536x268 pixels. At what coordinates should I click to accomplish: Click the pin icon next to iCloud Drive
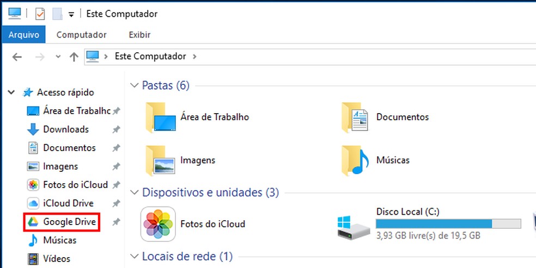[116, 203]
